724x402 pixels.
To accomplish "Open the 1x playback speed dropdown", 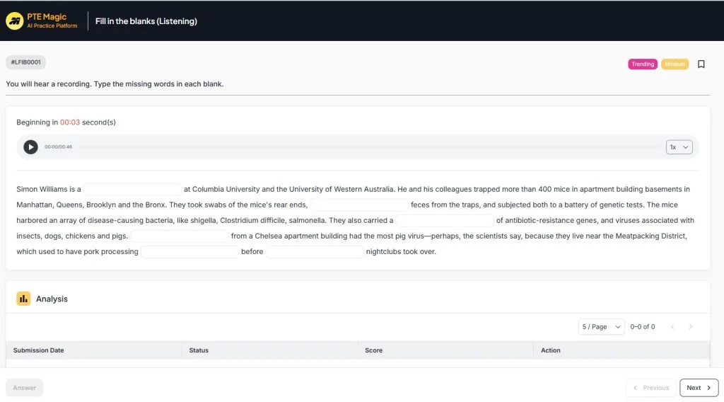I will (x=679, y=147).
